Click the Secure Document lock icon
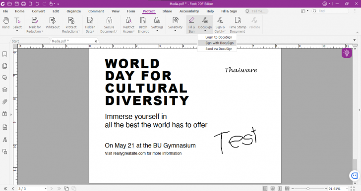This screenshot has height=191, width=361. click(x=109, y=21)
